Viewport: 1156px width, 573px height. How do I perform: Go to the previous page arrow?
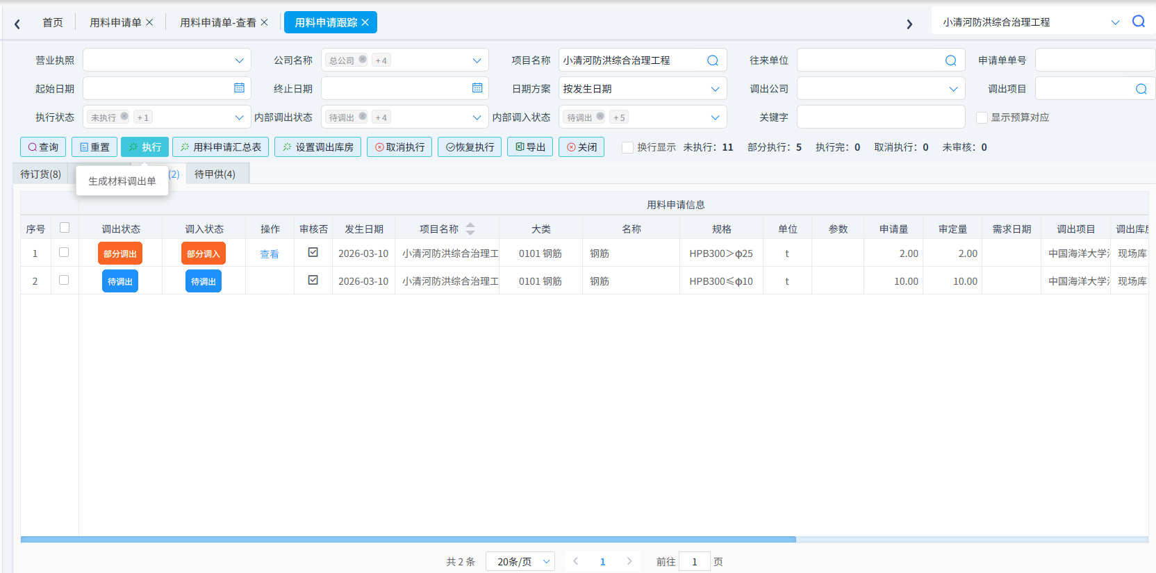click(x=576, y=561)
